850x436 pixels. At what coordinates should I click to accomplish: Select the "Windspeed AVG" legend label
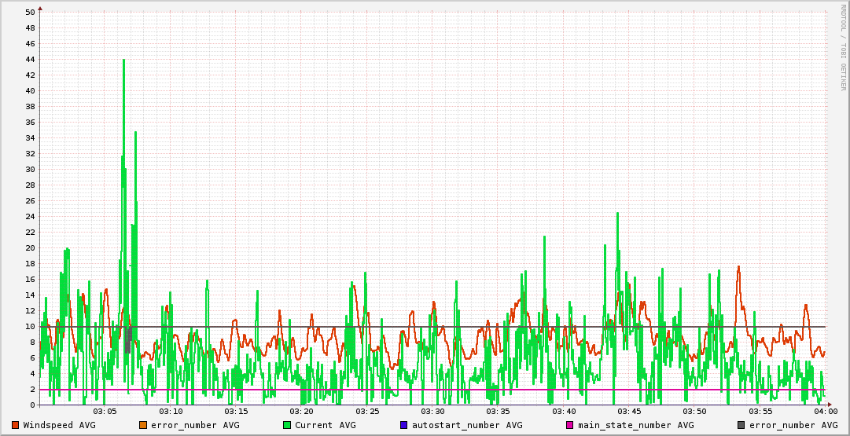(60, 425)
